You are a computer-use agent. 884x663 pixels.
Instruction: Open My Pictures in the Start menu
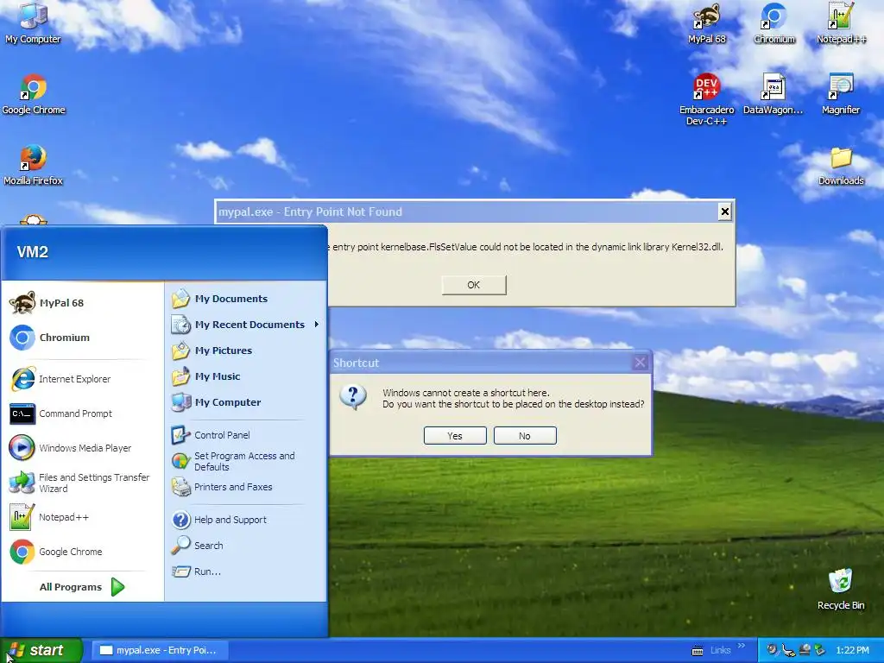[x=246, y=350]
